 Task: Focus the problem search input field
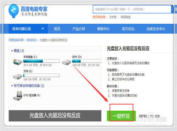132,9
